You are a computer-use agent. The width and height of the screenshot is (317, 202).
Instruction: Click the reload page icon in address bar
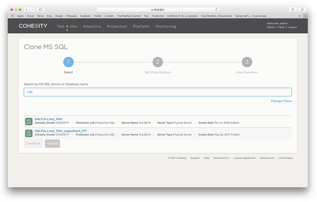tap(216, 9)
